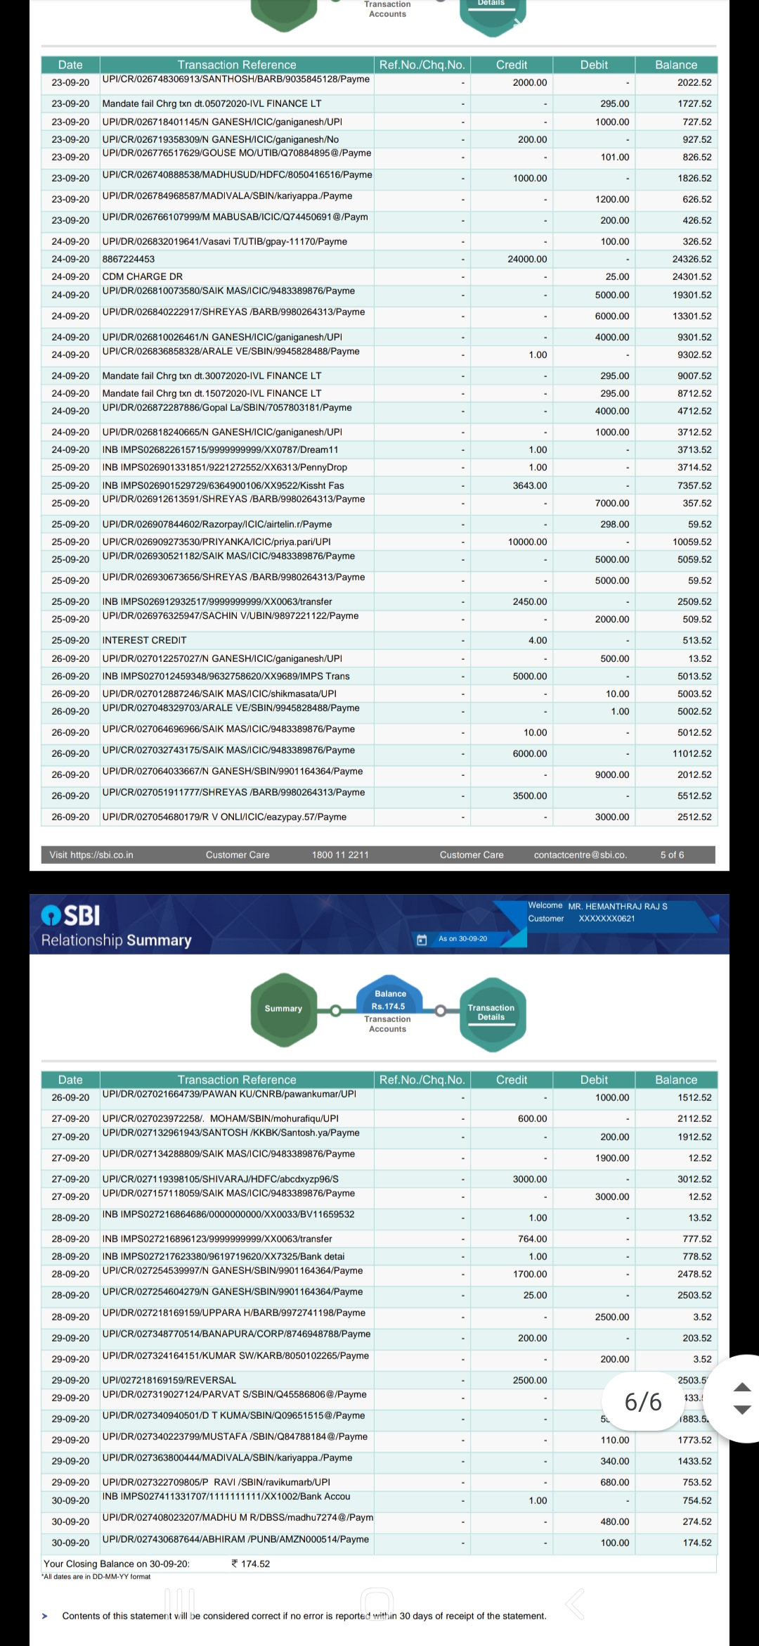Tap the 1800 11 2211 phone number
759x1646 pixels.
pos(340,855)
